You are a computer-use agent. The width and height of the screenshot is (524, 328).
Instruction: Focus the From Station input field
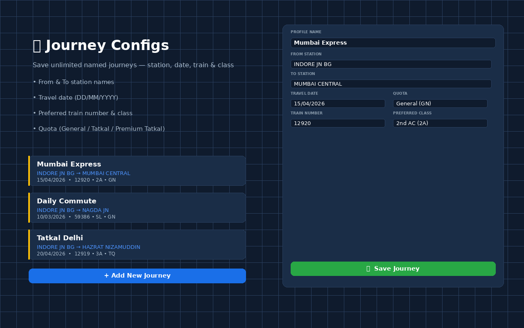tap(391, 64)
